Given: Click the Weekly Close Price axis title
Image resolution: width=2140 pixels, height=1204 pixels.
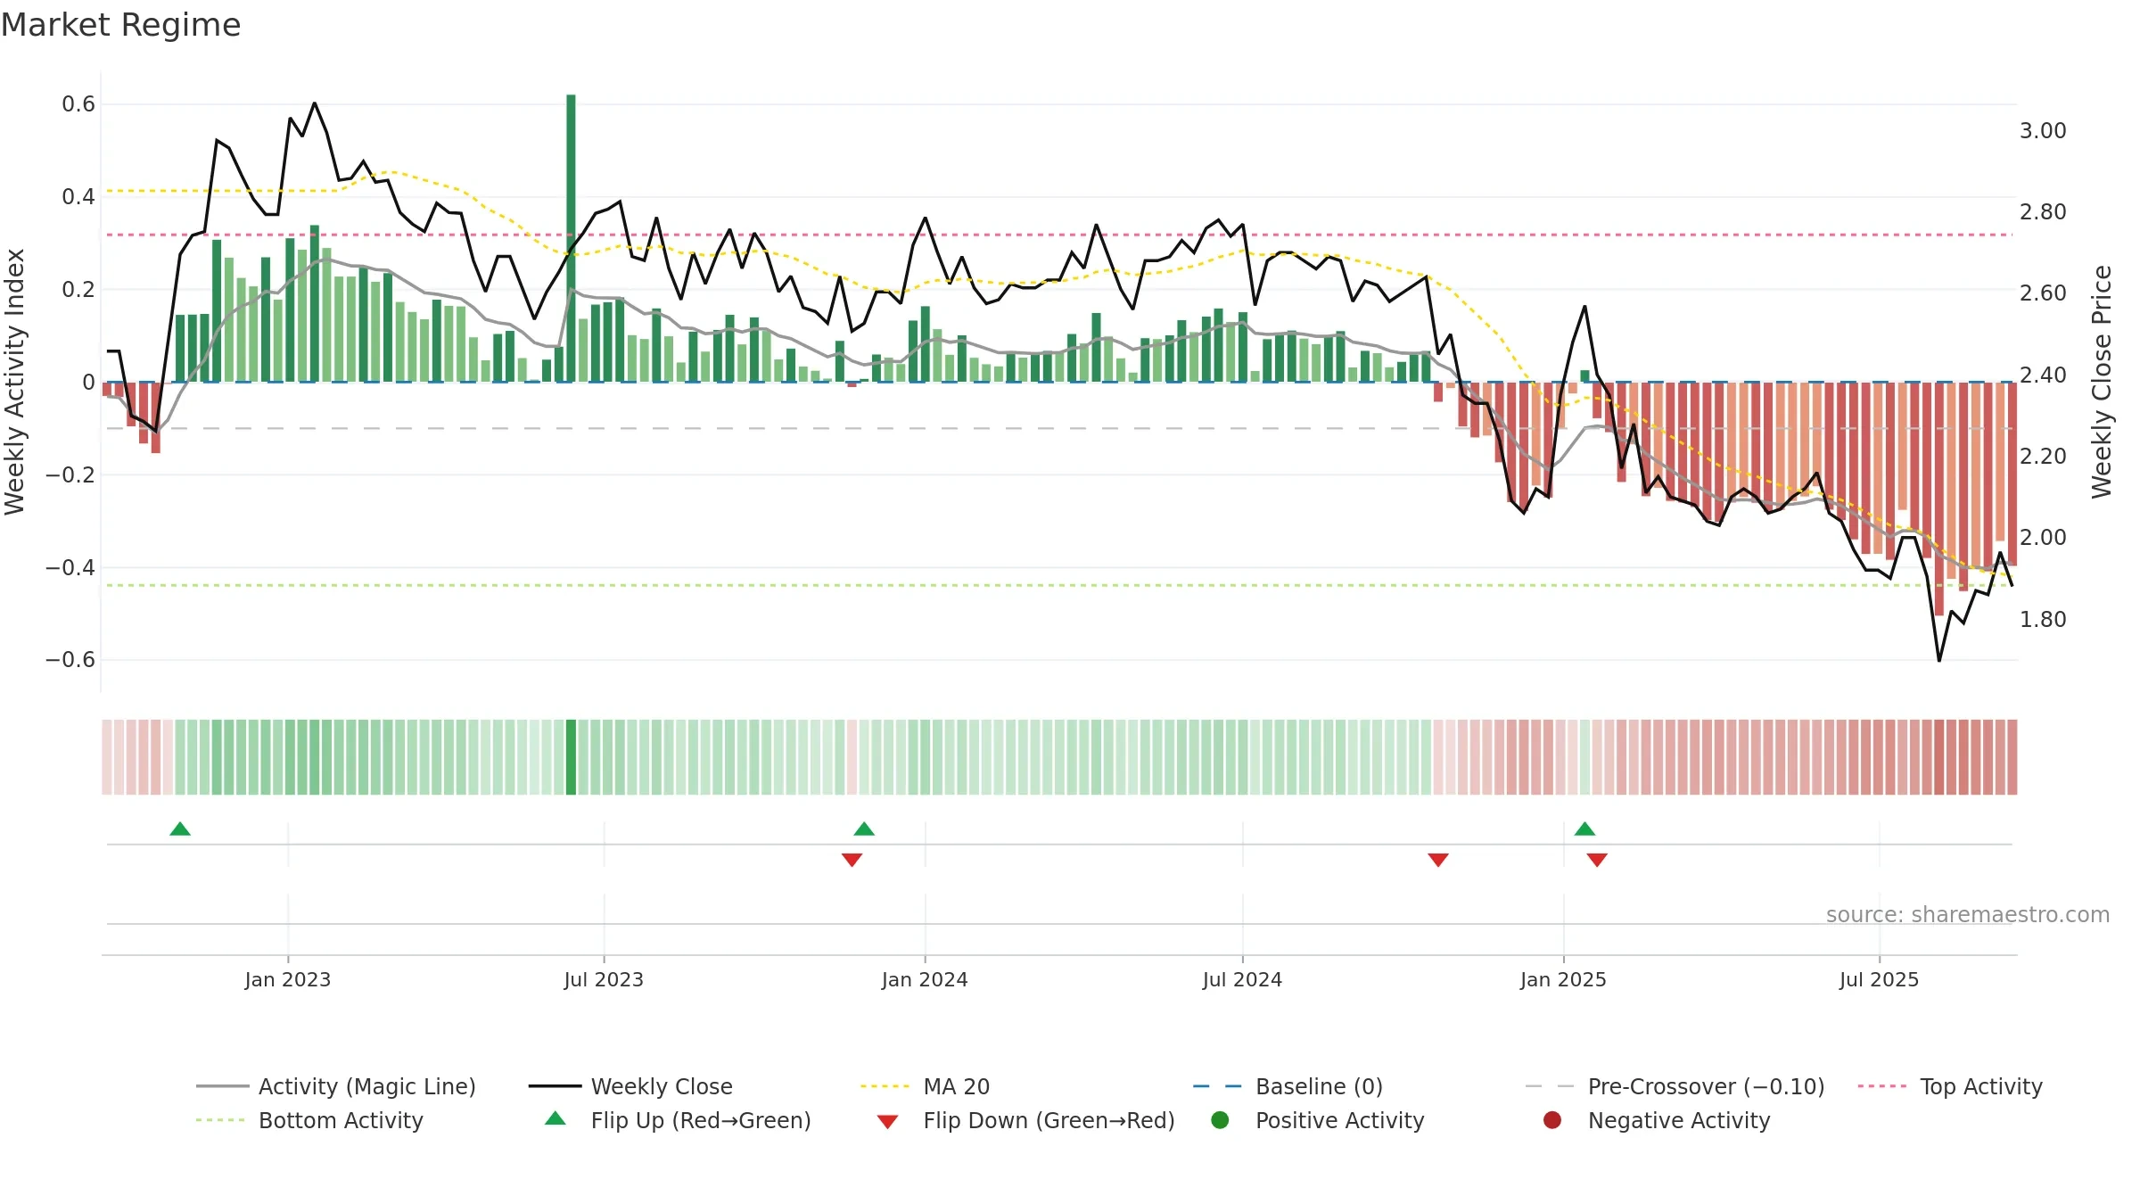Looking at the screenshot, I should (2102, 382).
